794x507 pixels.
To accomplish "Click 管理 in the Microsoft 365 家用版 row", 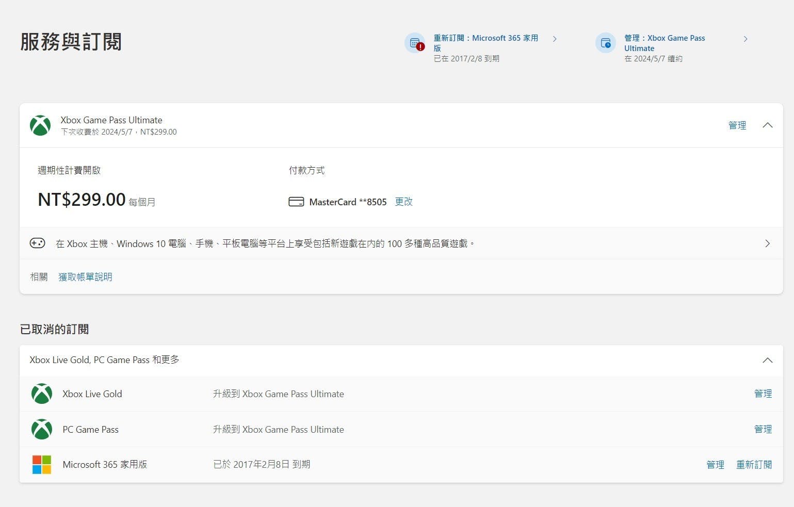I will click(715, 465).
